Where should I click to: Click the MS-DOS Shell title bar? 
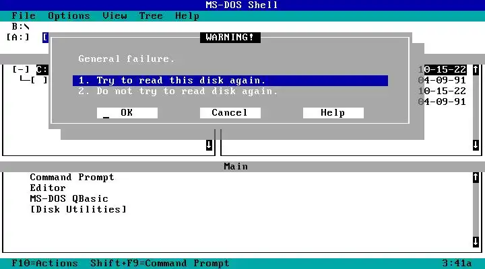pos(243,5)
